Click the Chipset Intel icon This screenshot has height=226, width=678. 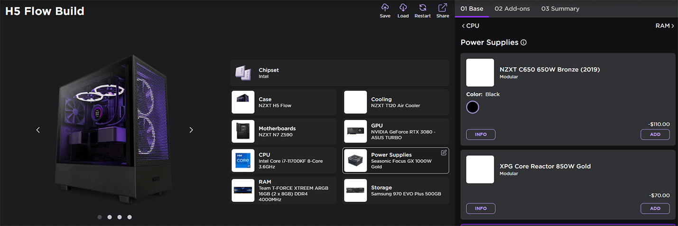coord(243,73)
